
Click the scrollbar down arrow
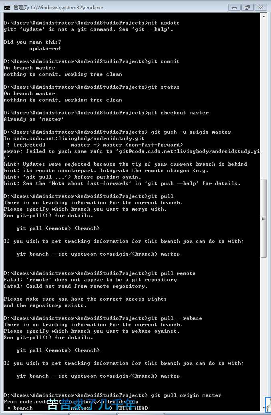[264, 408]
